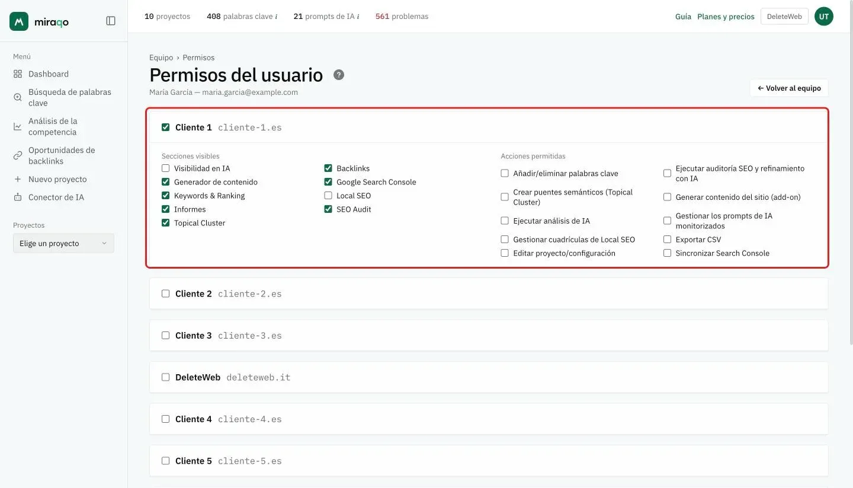Click the UT user avatar
853x488 pixels.
pyautogui.click(x=824, y=17)
